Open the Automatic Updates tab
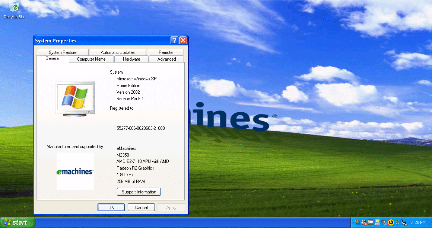The height and width of the screenshot is (228, 432). pos(118,52)
